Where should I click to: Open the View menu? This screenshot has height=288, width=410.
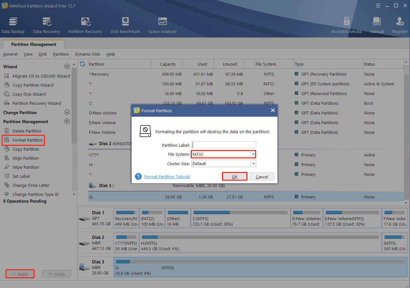point(28,54)
